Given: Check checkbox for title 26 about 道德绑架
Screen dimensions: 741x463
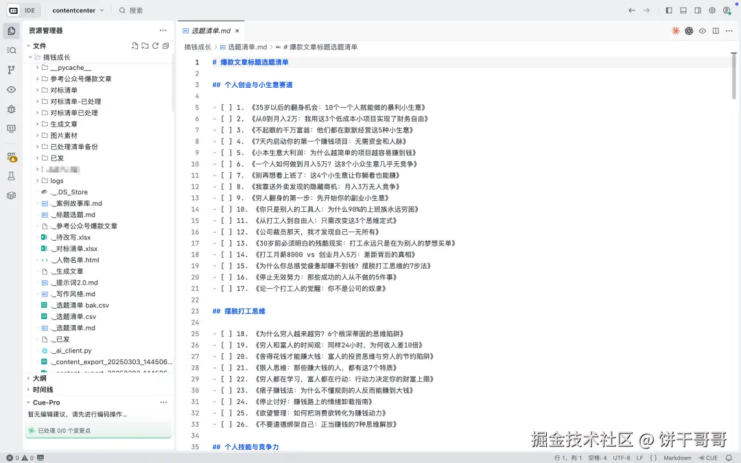Looking at the screenshot, I should click(226, 425).
